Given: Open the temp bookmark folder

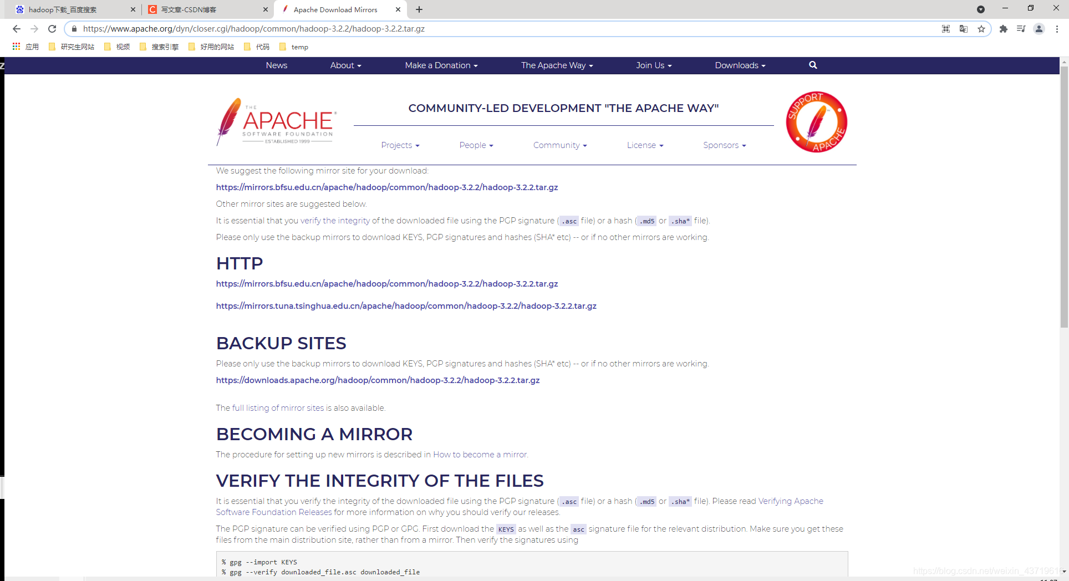Looking at the screenshot, I should pos(294,47).
